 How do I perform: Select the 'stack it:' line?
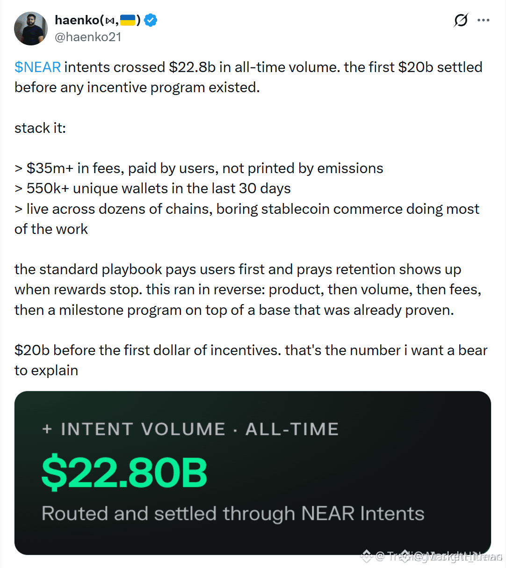[x=40, y=128]
